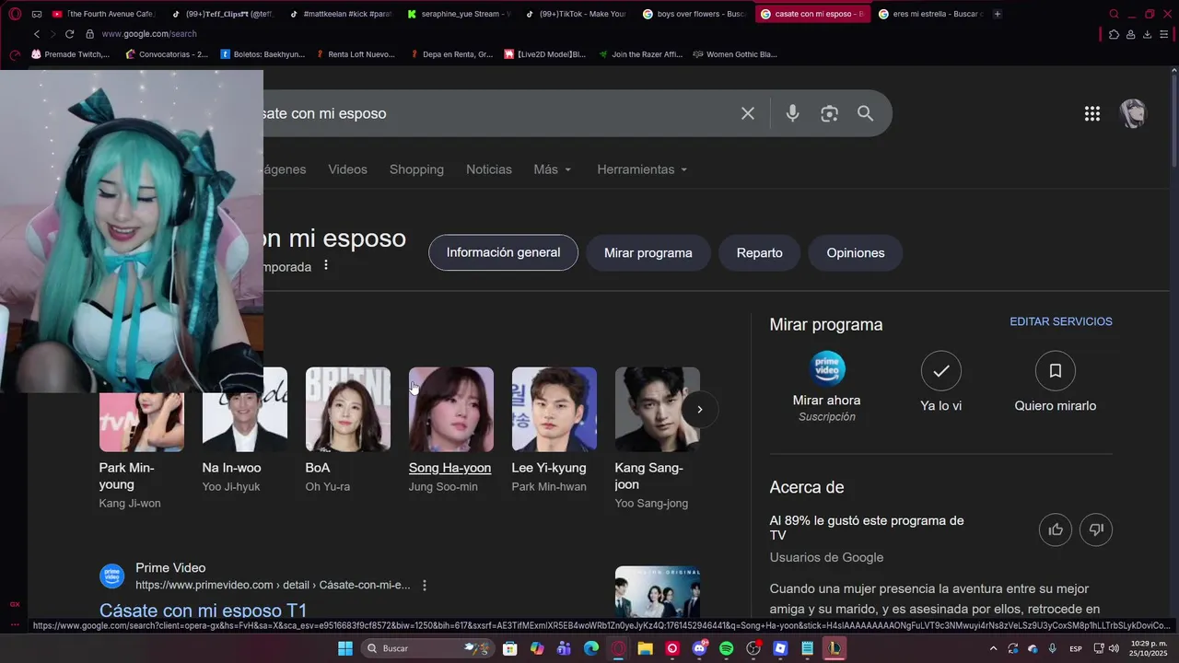Click the Prime Video Mirar ahora icon
The height and width of the screenshot is (663, 1179).
coord(827,368)
